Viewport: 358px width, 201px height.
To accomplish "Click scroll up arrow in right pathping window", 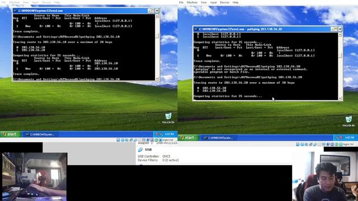I will 340,35.
